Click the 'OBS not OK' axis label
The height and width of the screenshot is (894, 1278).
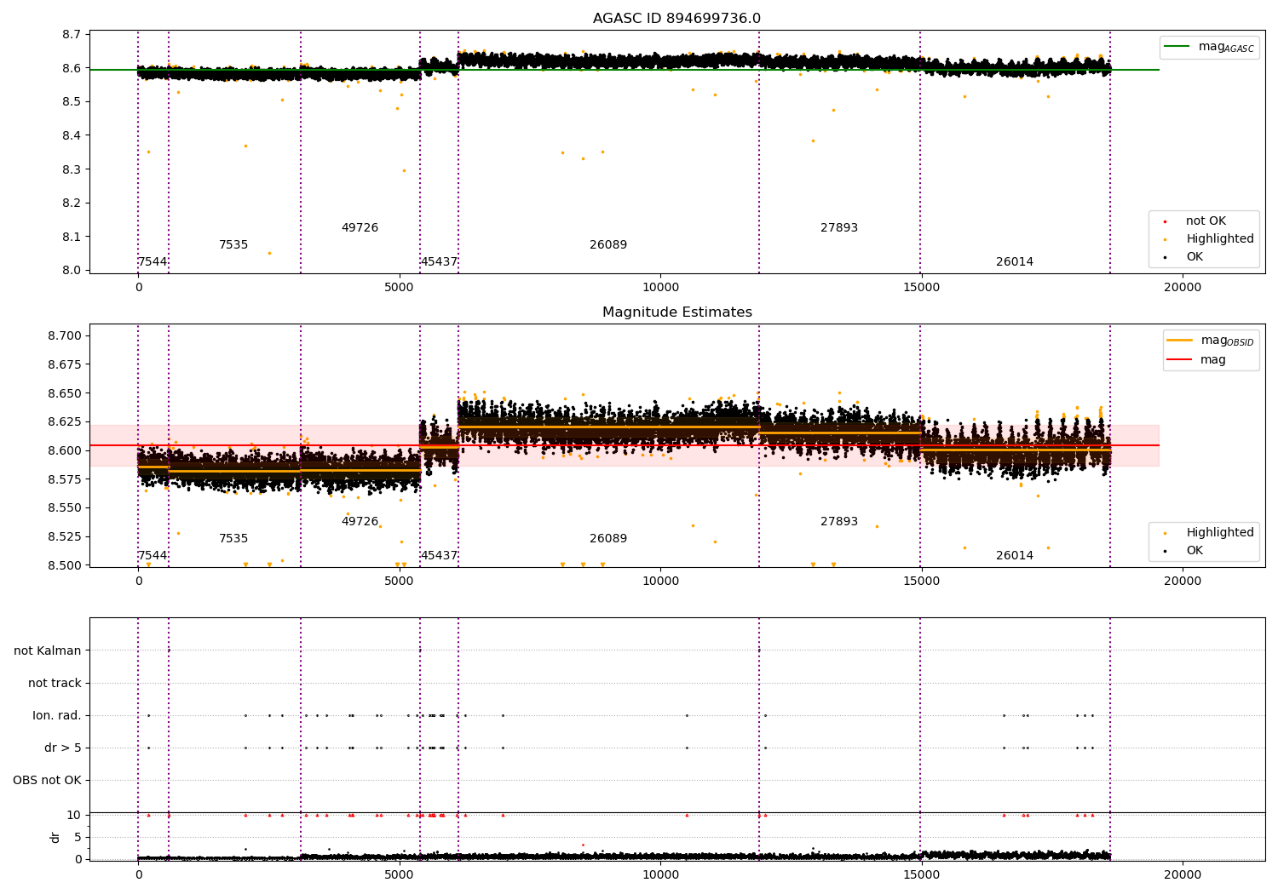pyautogui.click(x=47, y=781)
